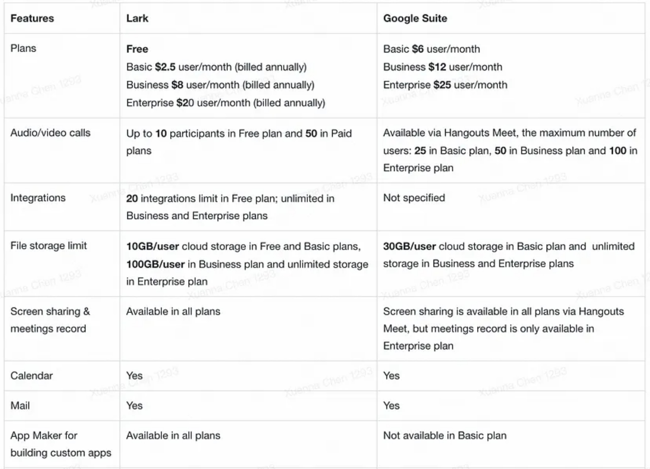The image size is (650, 469).
Task: Select the "Integrations" row label
Action: pyautogui.click(x=38, y=198)
